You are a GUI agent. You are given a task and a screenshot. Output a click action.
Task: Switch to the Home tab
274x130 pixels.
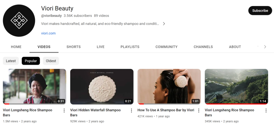coord(16,47)
